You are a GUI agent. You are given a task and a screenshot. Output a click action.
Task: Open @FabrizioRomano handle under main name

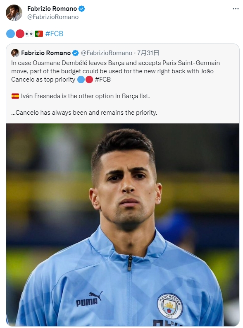(53, 17)
